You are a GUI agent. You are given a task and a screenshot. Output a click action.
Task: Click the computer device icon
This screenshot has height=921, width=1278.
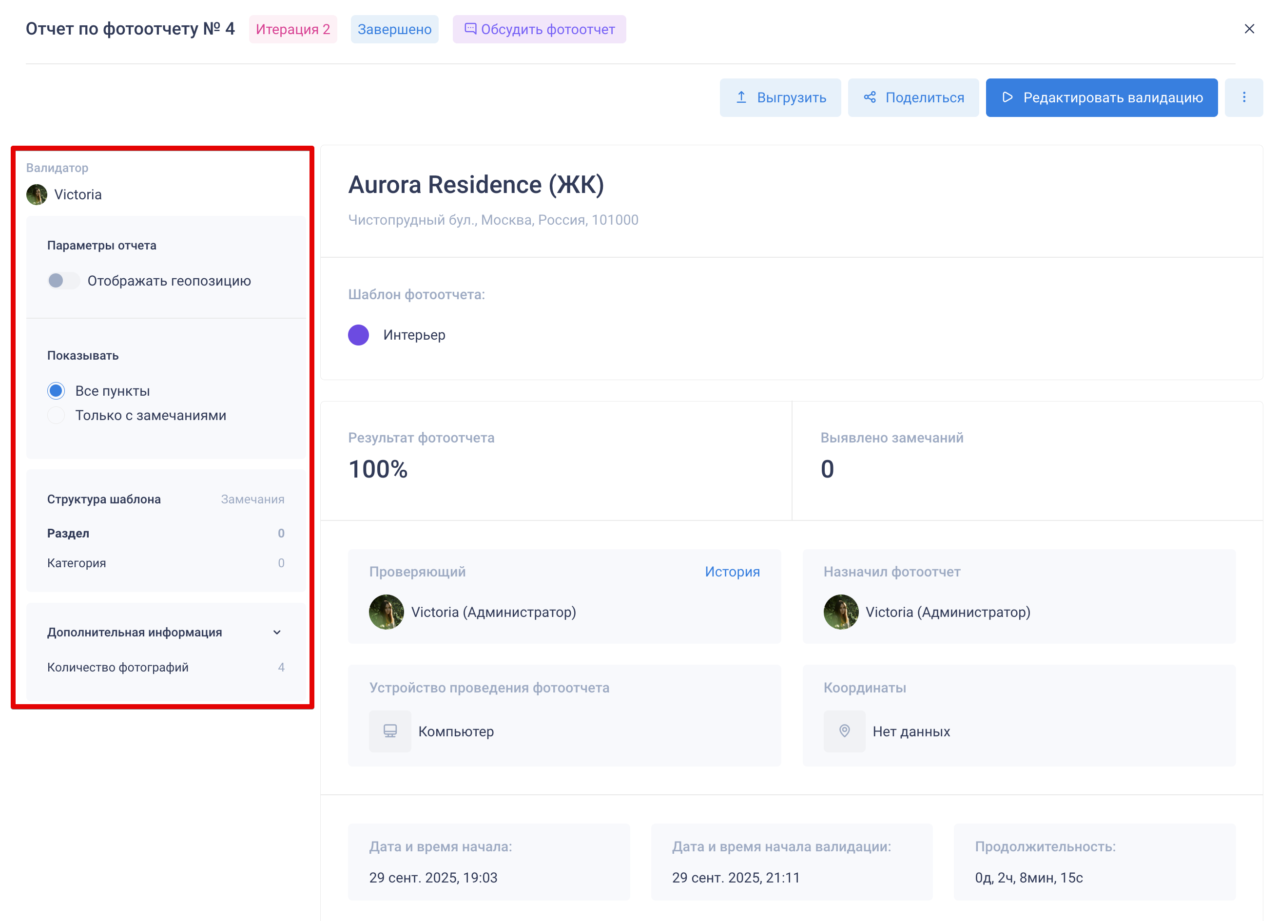pyautogui.click(x=390, y=731)
